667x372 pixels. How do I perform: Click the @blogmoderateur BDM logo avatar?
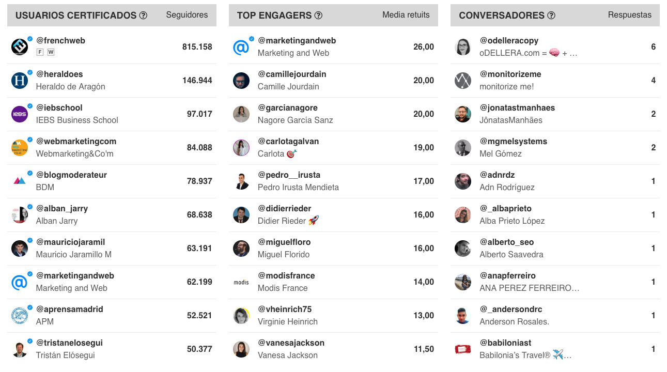coord(20,181)
